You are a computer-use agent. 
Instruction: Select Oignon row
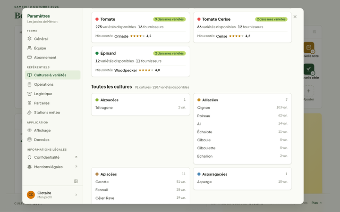point(242,107)
